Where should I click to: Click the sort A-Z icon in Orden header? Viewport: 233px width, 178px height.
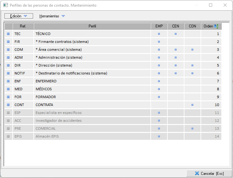click(216, 26)
